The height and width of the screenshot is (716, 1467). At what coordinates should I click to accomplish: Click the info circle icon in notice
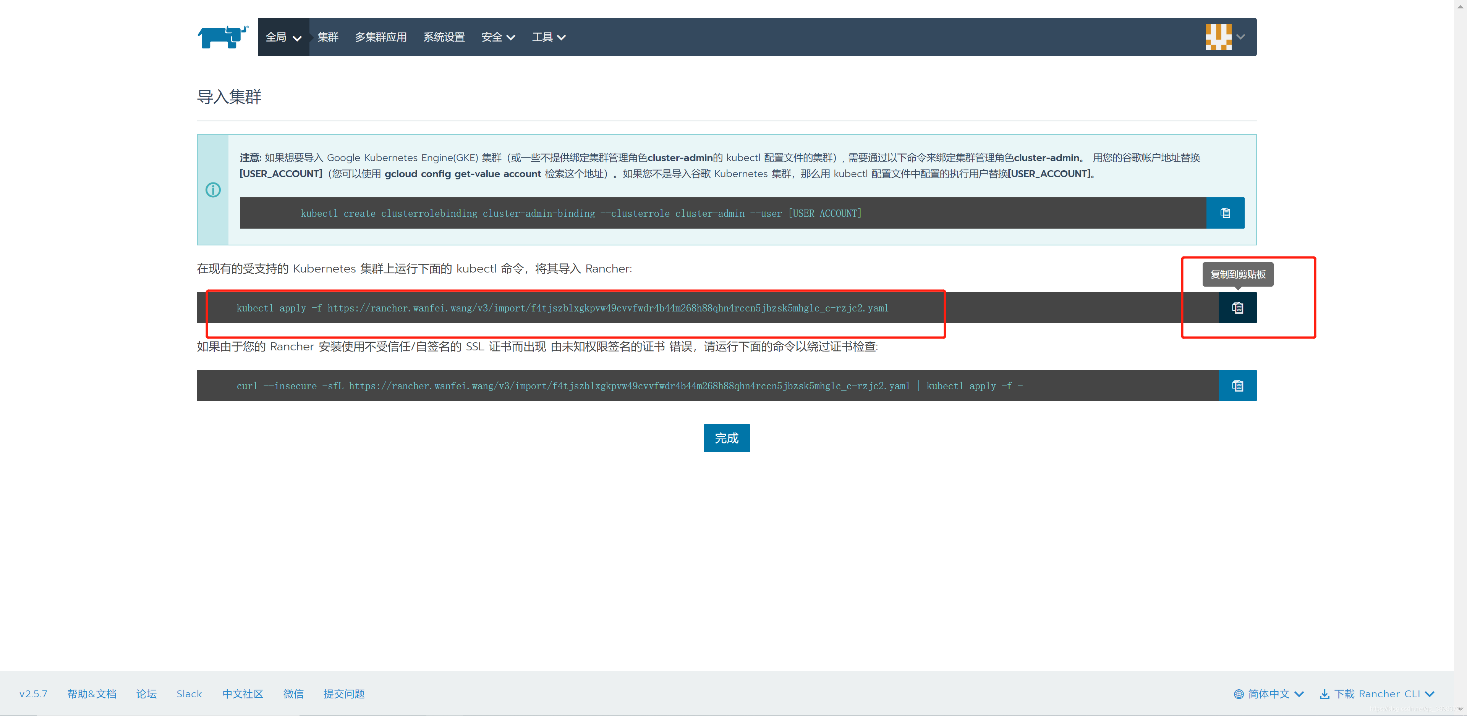pos(213,190)
